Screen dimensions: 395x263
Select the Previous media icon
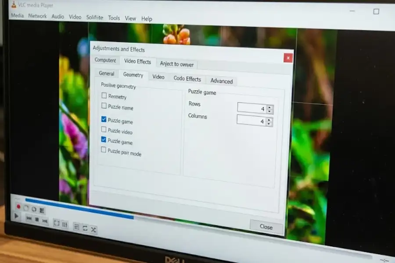coord(29,218)
